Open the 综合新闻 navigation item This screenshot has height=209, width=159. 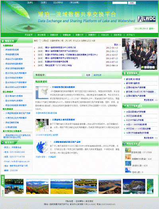click(41, 35)
